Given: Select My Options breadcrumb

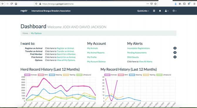Looking at the screenshot, I should (x=36, y=33).
